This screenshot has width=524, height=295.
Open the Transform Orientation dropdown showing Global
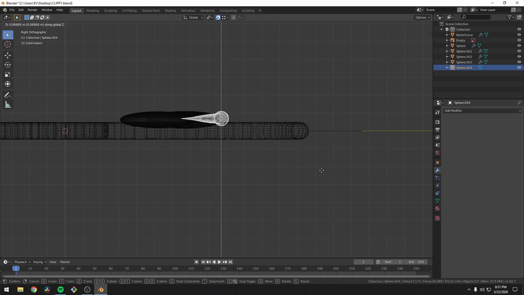click(193, 17)
